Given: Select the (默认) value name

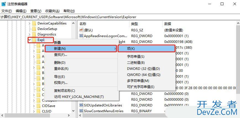Looking at the screenshot, I should pyautogui.click(x=88, y=30).
